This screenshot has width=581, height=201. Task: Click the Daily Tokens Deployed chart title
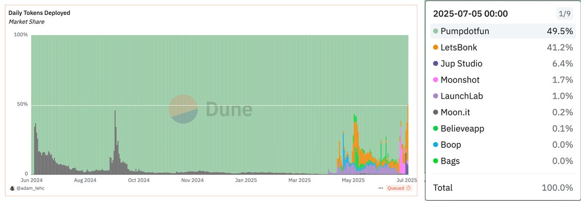click(39, 13)
